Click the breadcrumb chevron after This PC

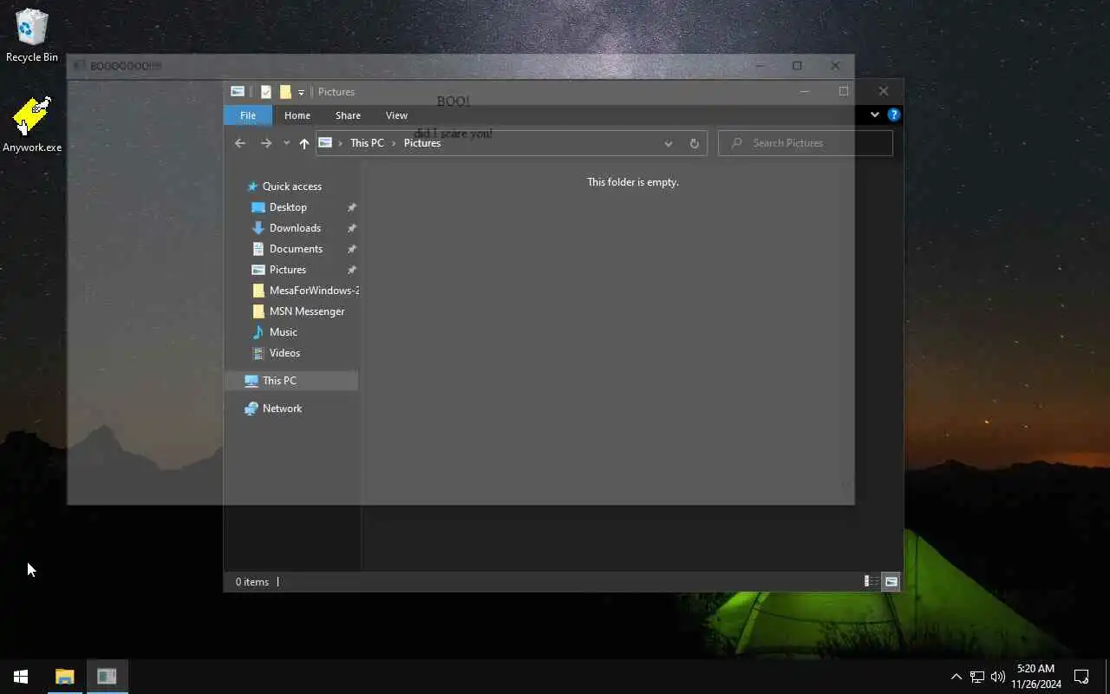click(x=394, y=143)
